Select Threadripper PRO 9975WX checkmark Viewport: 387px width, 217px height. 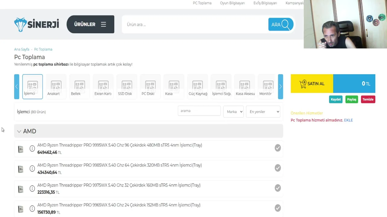(x=278, y=188)
